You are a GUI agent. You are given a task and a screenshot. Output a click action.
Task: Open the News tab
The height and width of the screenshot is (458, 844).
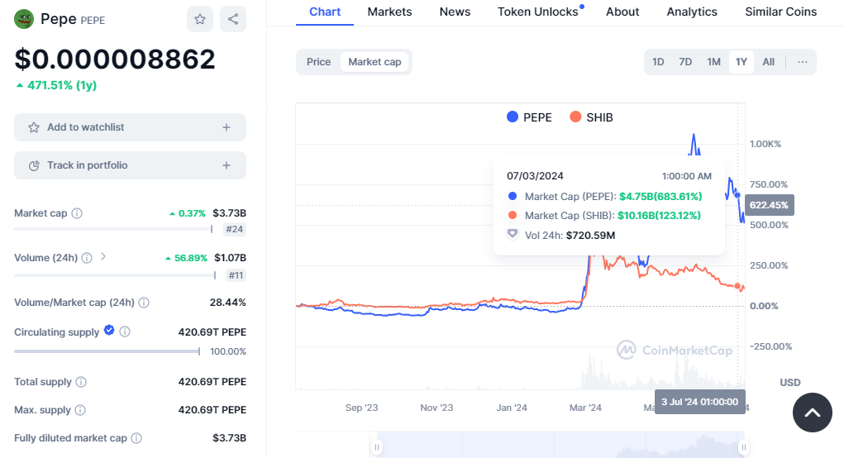point(455,12)
